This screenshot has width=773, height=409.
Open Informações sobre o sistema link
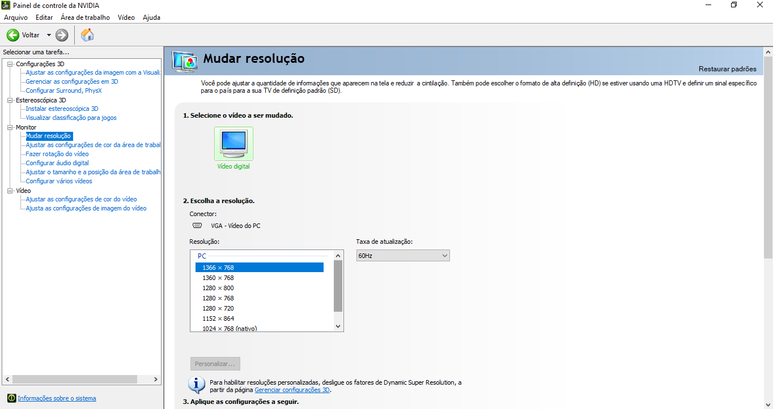pyautogui.click(x=57, y=398)
